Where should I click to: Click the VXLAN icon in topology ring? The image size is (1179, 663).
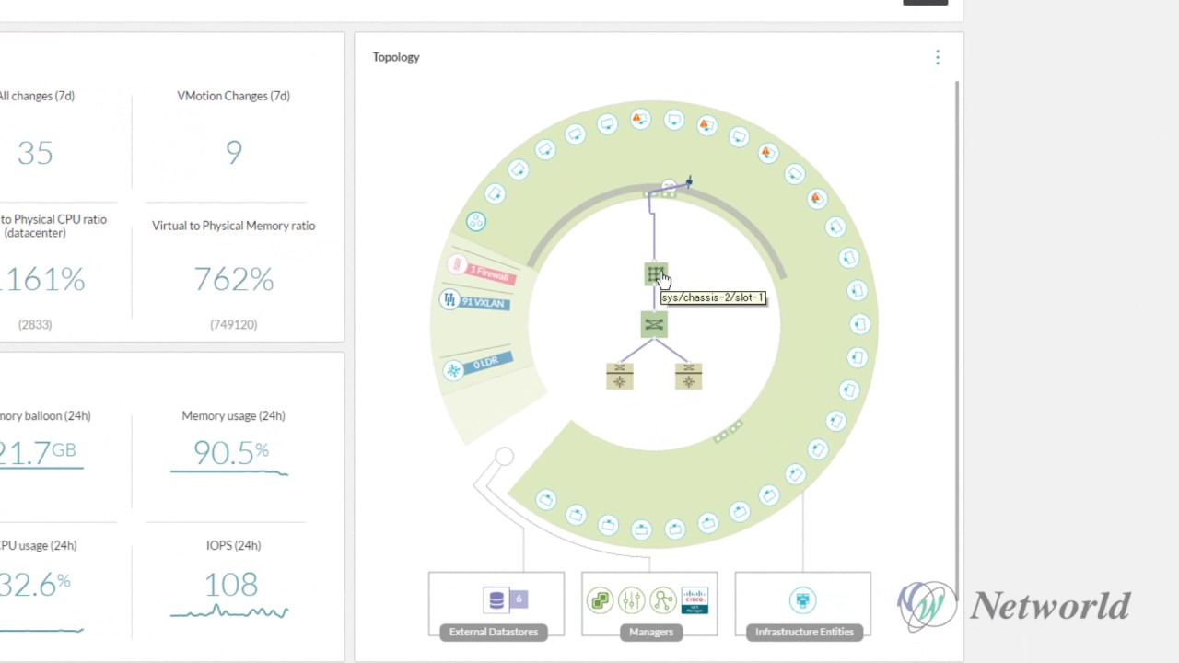[x=449, y=299]
